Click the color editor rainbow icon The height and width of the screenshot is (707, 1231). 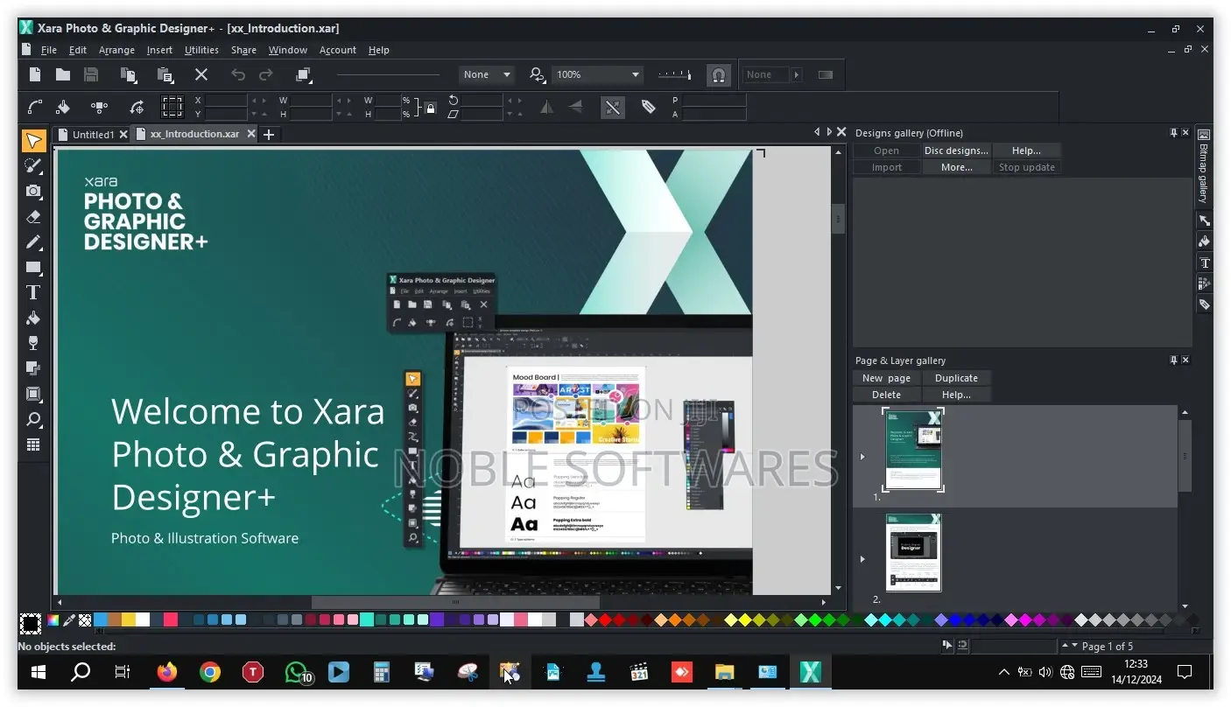pyautogui.click(x=53, y=620)
